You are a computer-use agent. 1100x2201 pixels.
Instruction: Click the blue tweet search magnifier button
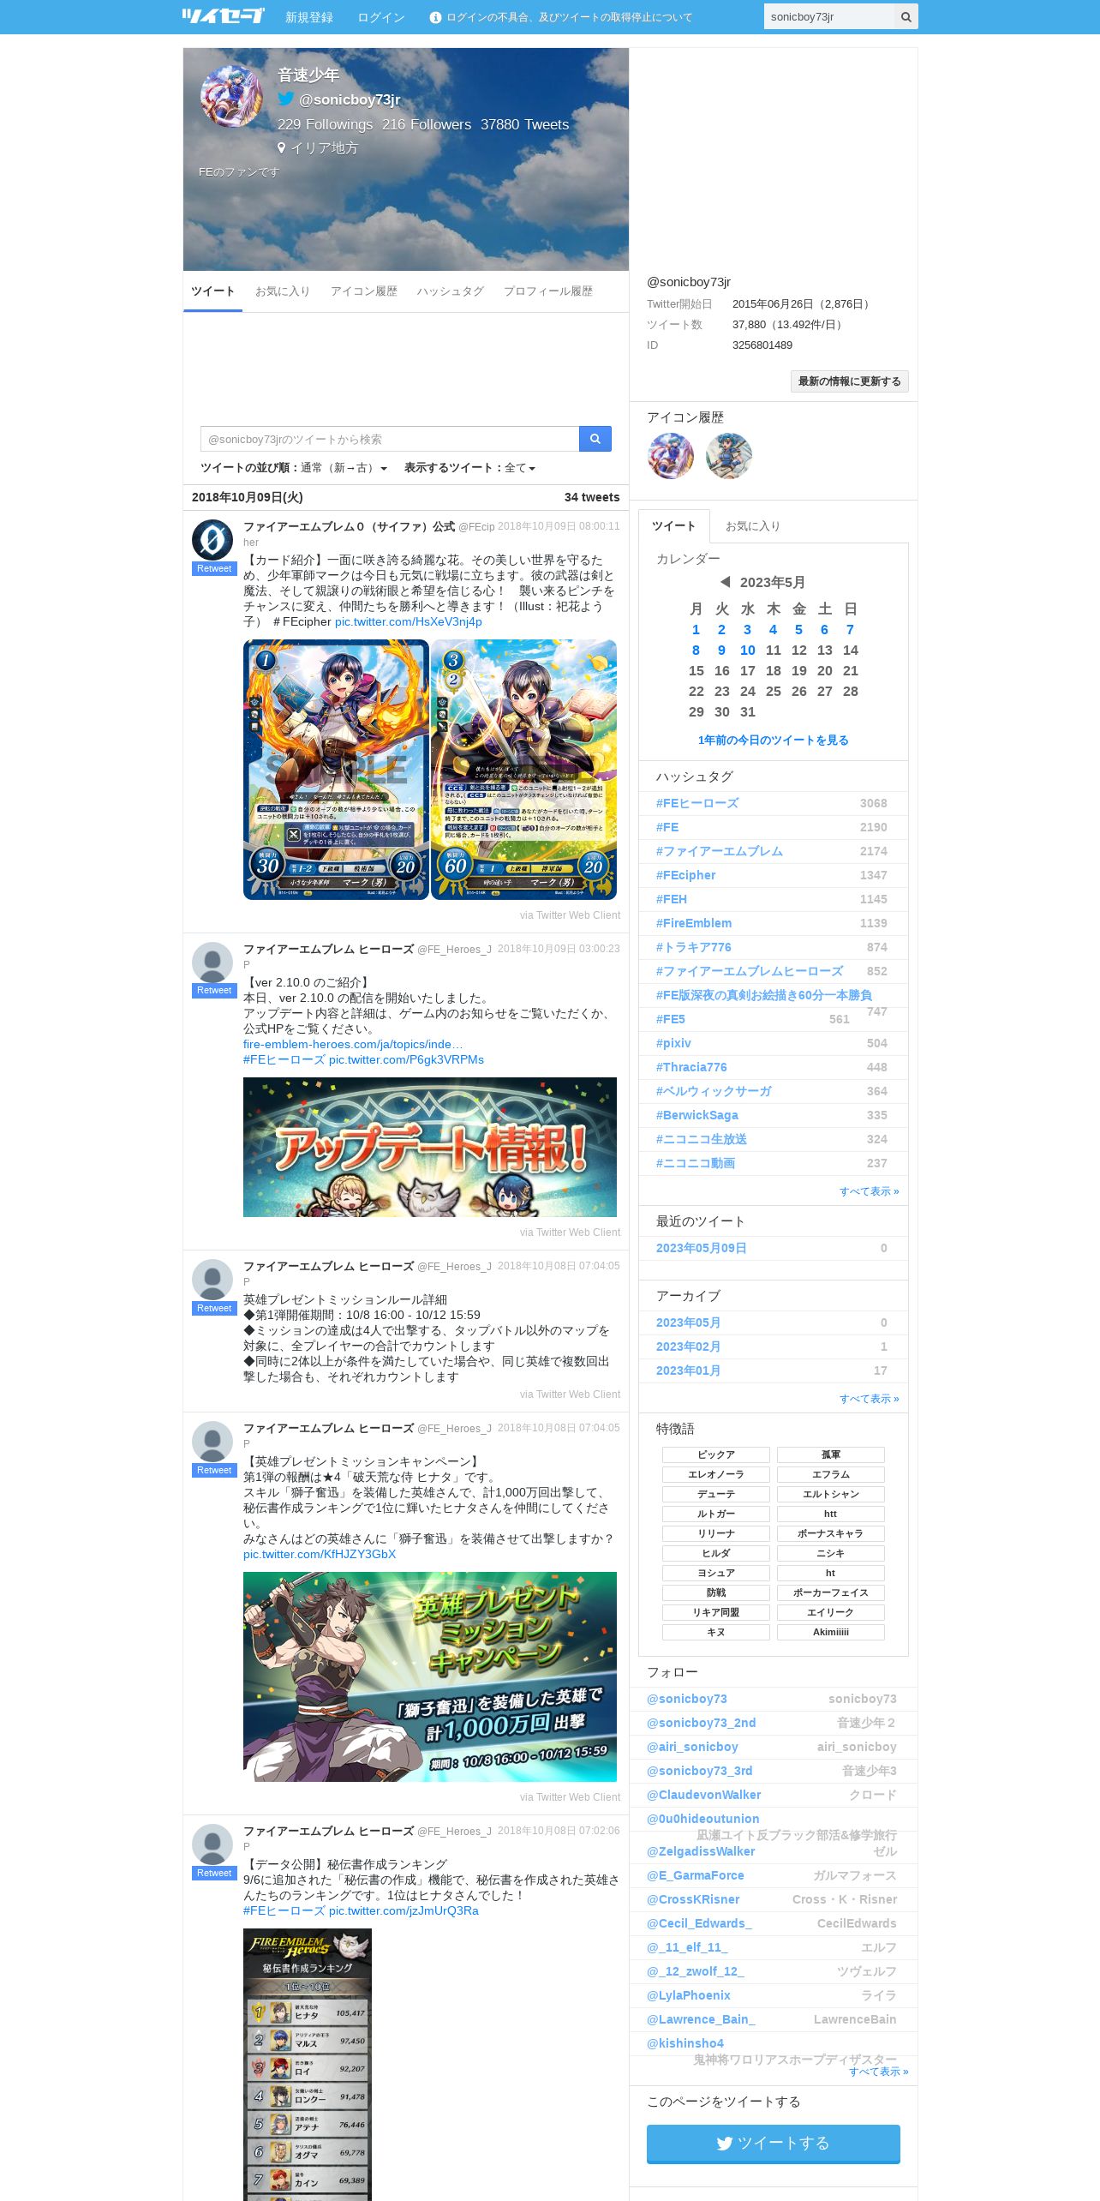click(595, 439)
